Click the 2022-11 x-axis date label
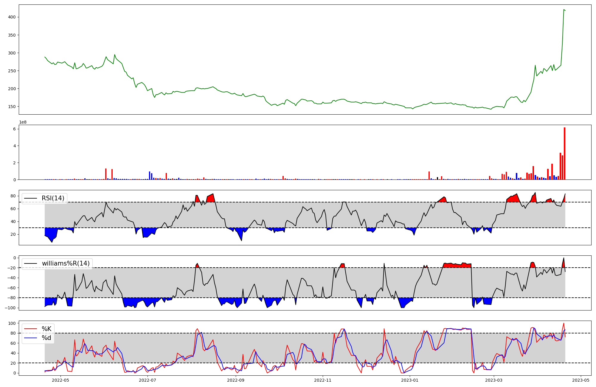This screenshot has height=387, width=596. pyautogui.click(x=323, y=380)
